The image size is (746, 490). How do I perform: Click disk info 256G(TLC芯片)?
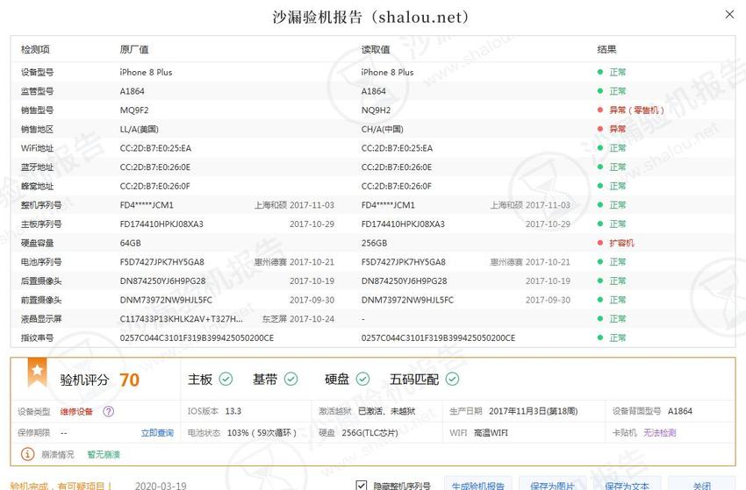369,432
